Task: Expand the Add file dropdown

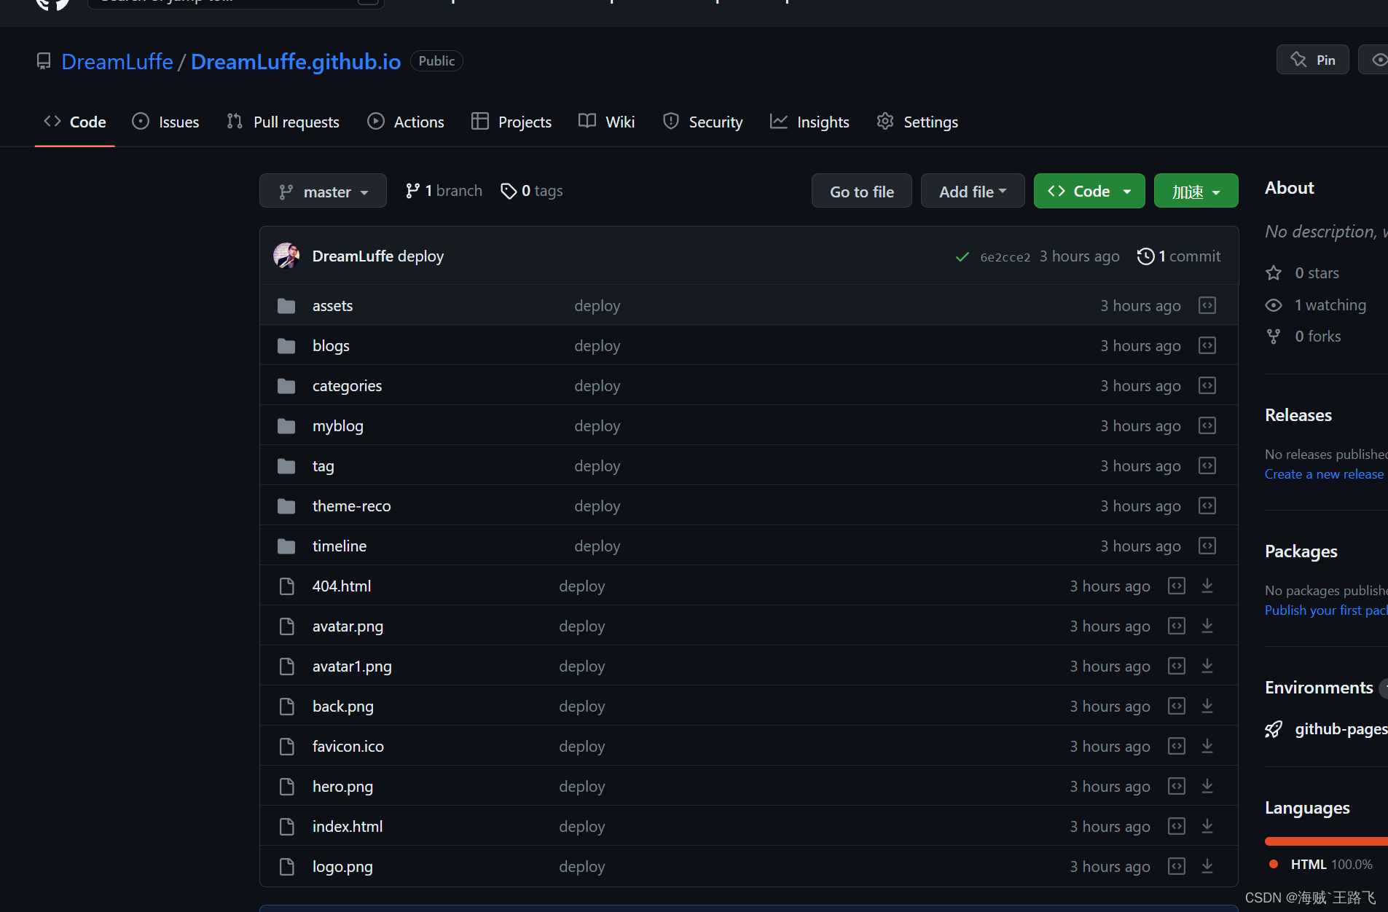Action: click(973, 191)
